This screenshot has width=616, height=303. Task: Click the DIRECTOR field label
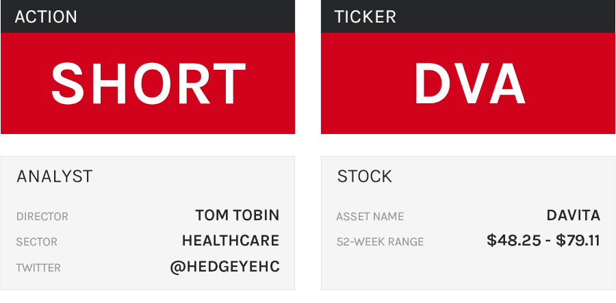42,217
